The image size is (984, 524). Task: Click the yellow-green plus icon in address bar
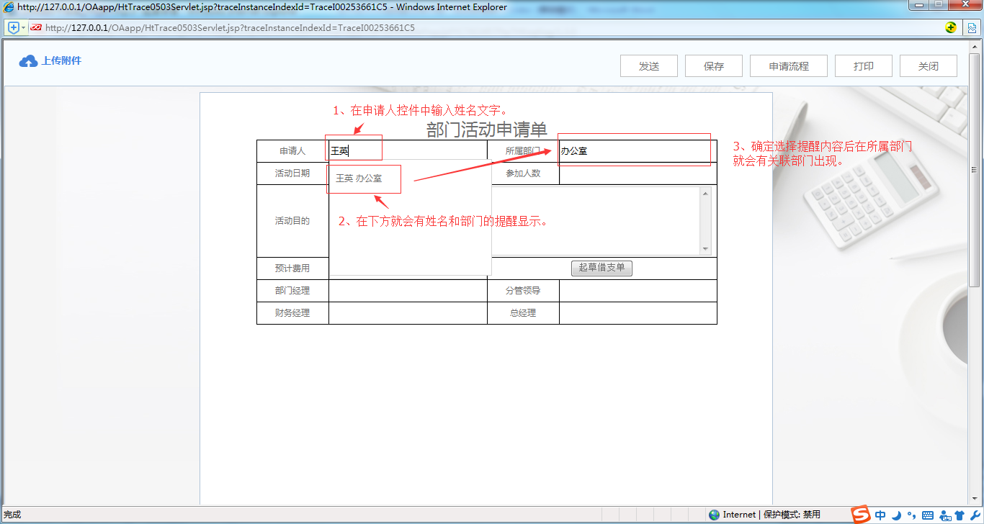coord(951,27)
